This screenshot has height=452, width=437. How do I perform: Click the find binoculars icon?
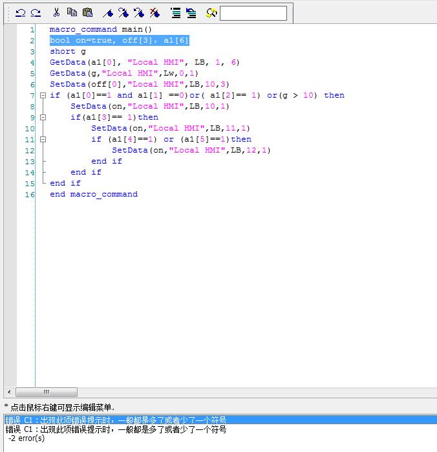[x=211, y=13]
